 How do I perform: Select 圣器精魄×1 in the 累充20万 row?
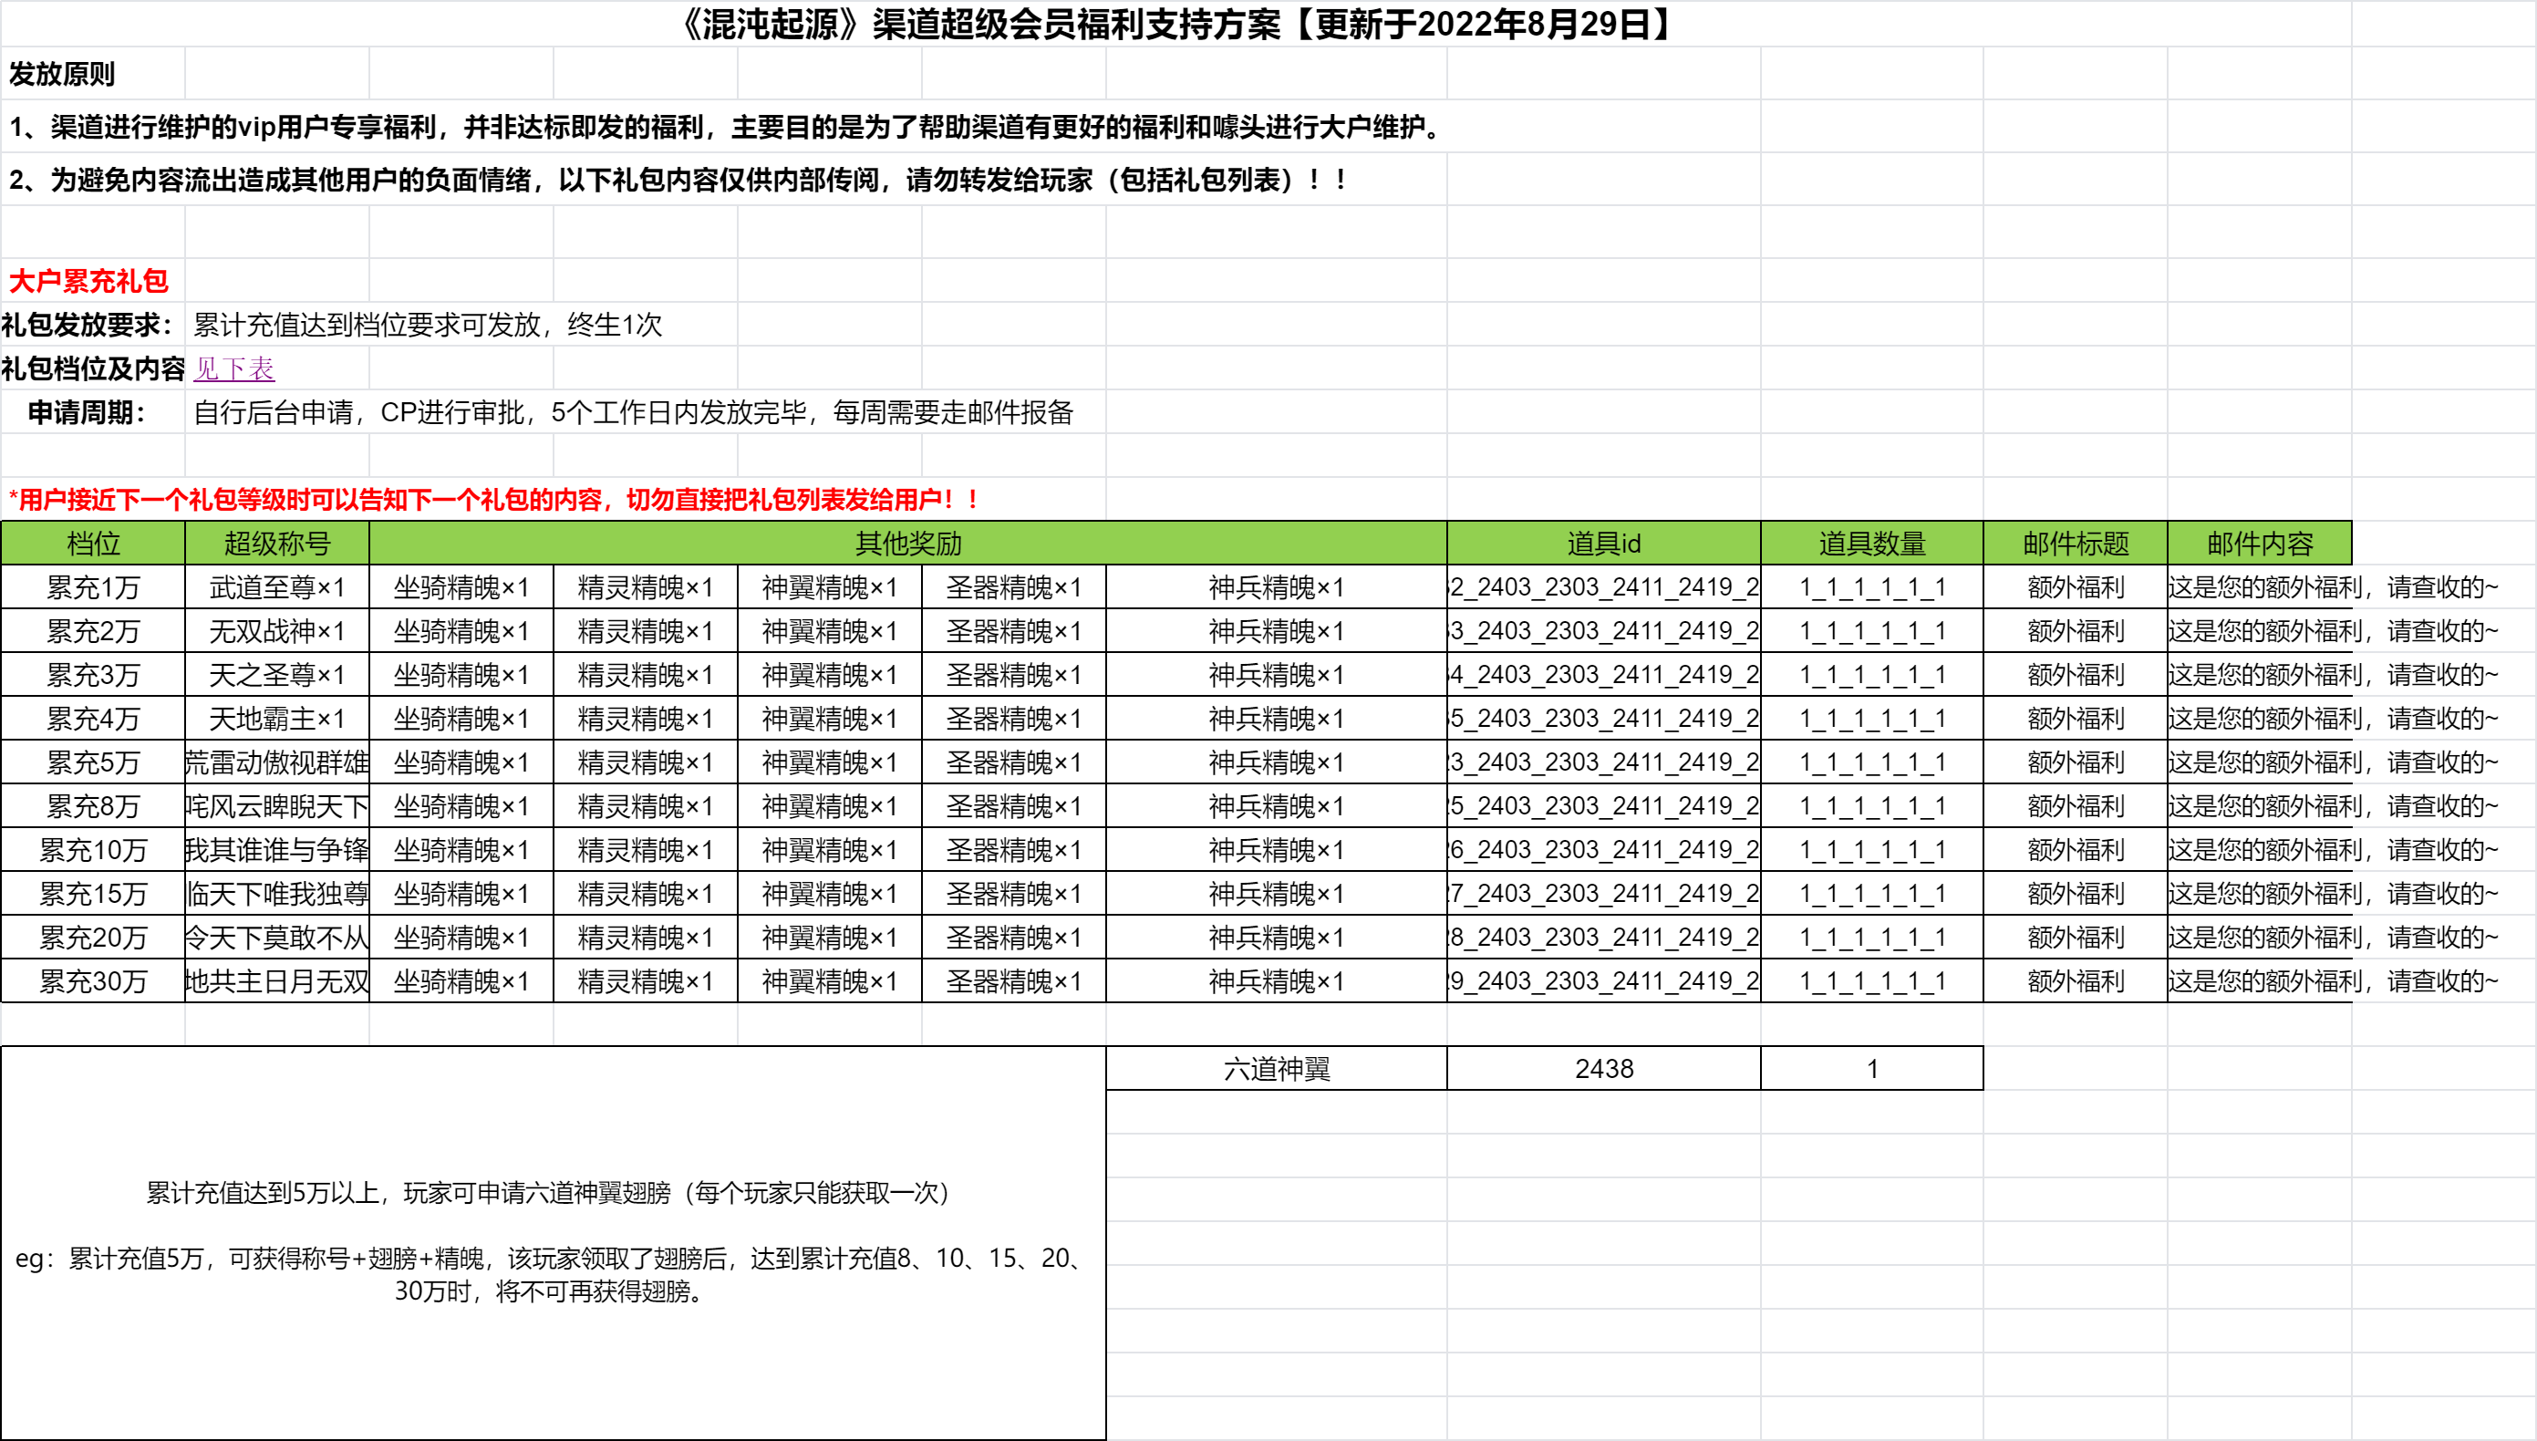pos(1013,938)
